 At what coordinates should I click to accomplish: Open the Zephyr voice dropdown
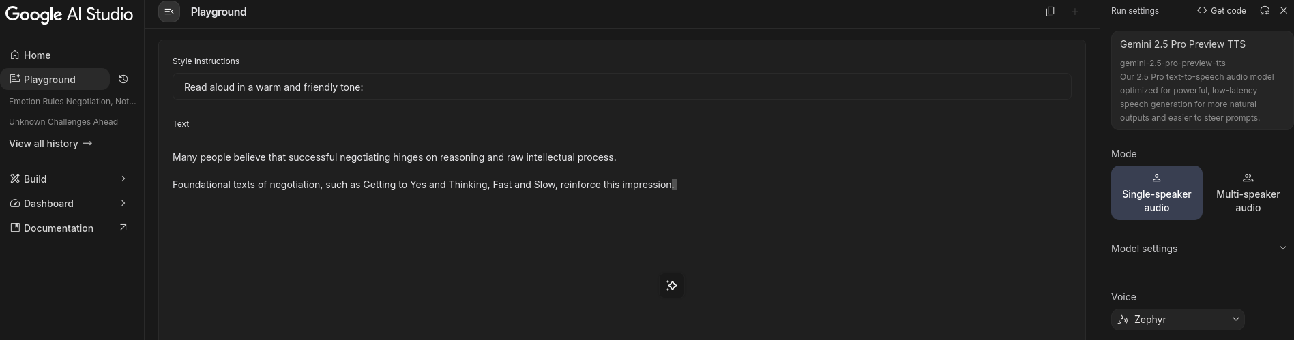[1177, 320]
